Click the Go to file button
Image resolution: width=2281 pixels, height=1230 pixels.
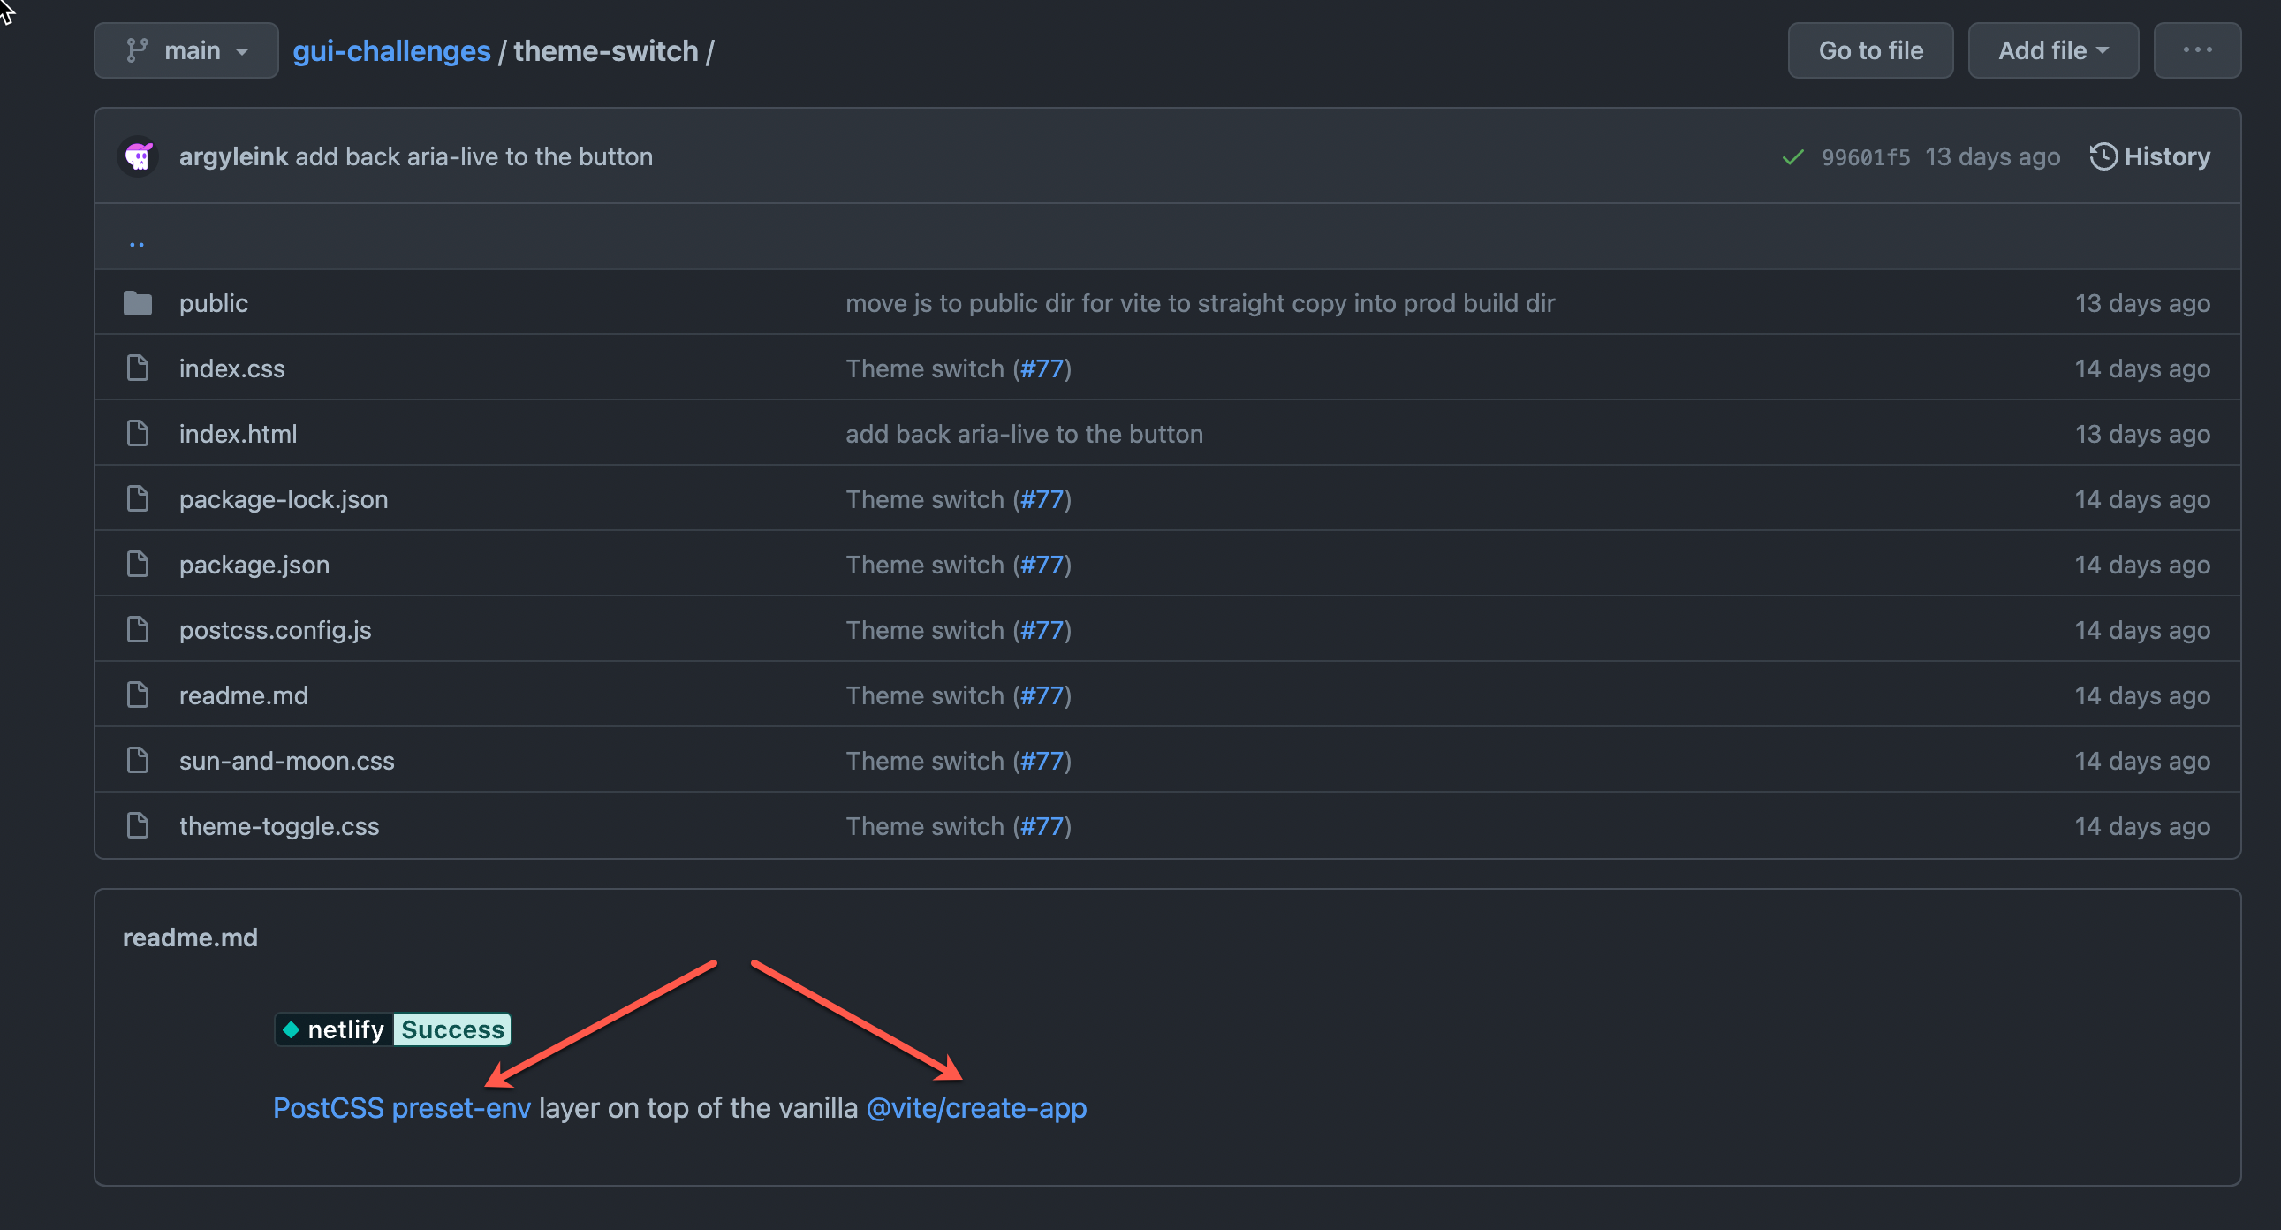[1870, 49]
